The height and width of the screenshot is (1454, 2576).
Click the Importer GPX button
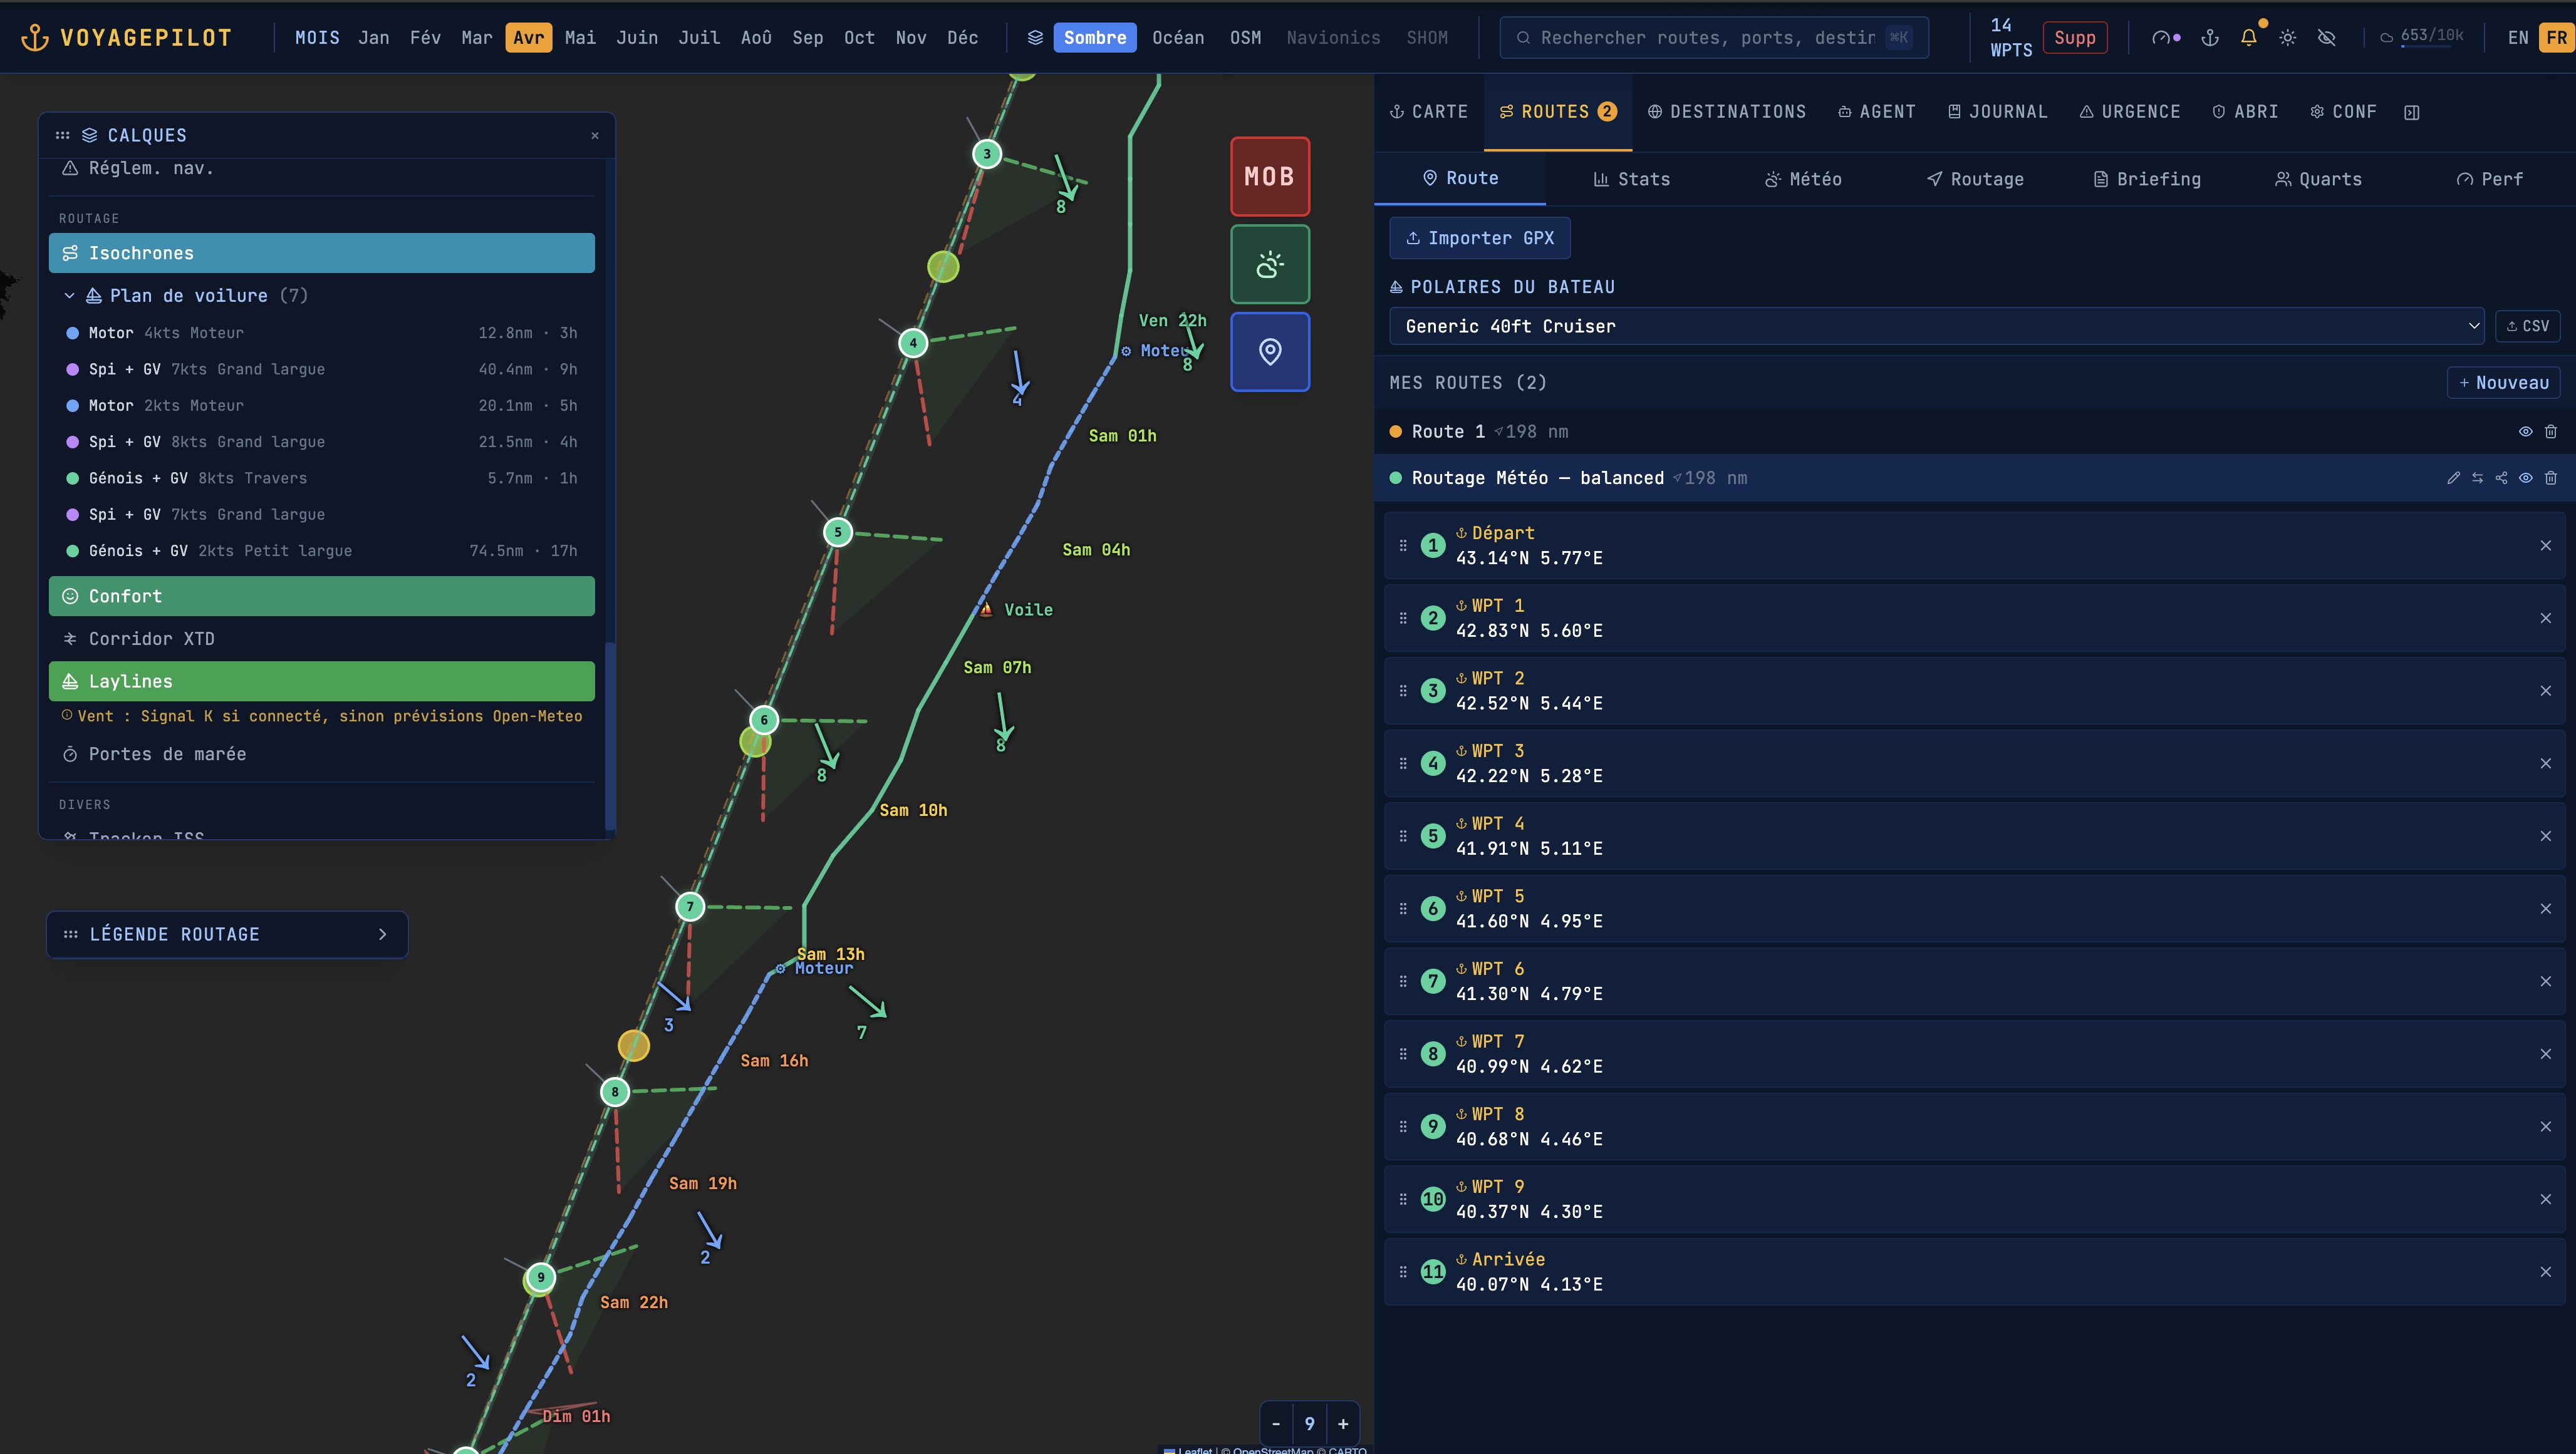[1479, 238]
